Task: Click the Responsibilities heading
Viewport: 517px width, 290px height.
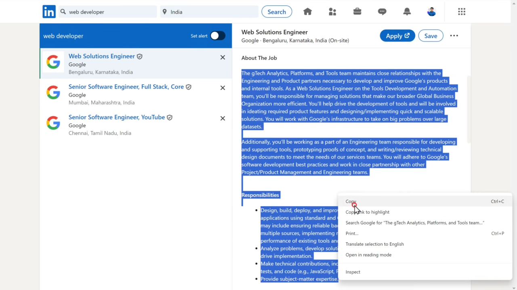Action: pyautogui.click(x=260, y=195)
